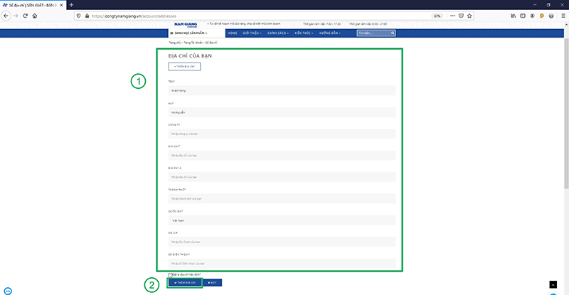The width and height of the screenshot is (569, 295).
Task: Close the Sổ địa chỉ tab
Action: click(x=61, y=5)
